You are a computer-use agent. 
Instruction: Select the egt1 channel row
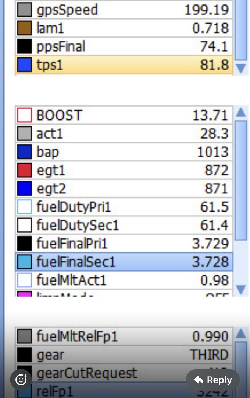coord(124,170)
